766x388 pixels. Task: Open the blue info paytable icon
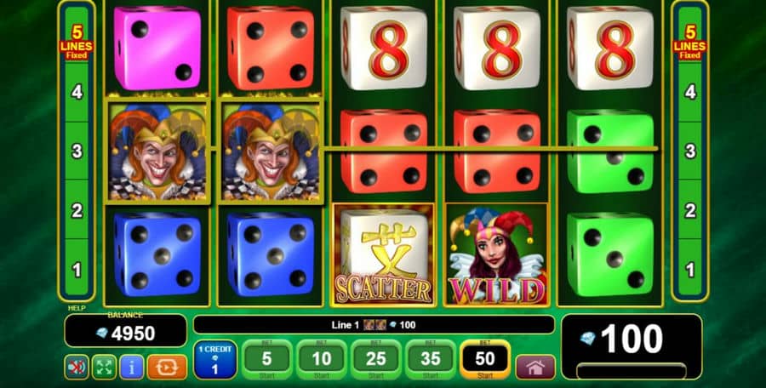pyautogui.click(x=131, y=367)
